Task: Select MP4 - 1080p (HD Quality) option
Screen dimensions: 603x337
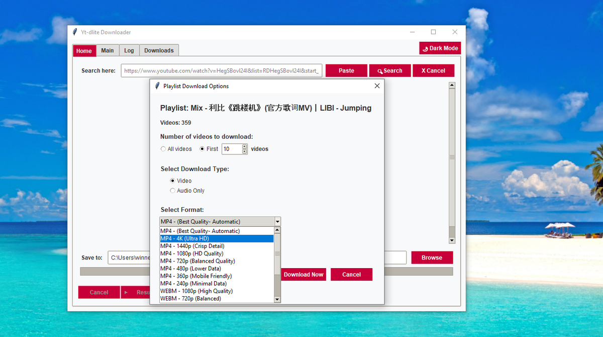Action: 217,254
